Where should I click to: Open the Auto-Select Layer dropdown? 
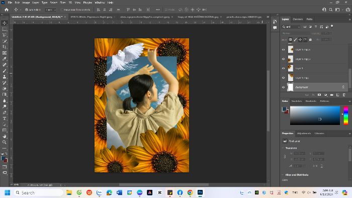coord(50,10)
